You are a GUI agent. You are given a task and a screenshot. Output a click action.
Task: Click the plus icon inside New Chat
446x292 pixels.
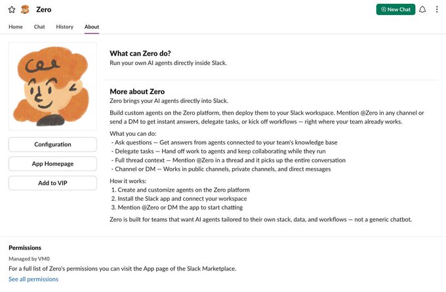384,9
